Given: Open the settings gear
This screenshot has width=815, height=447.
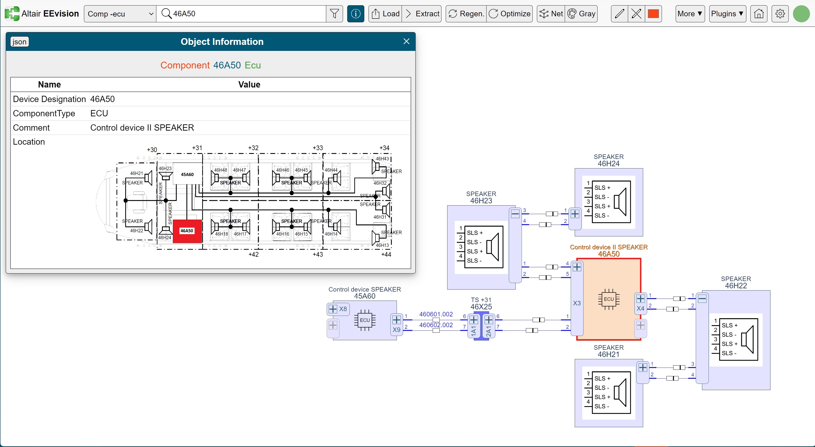Looking at the screenshot, I should [x=780, y=14].
